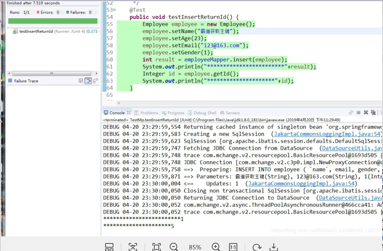Click the JUnit panel right scroll arrow
The width and height of the screenshot is (383, 251).
[x=97, y=73]
